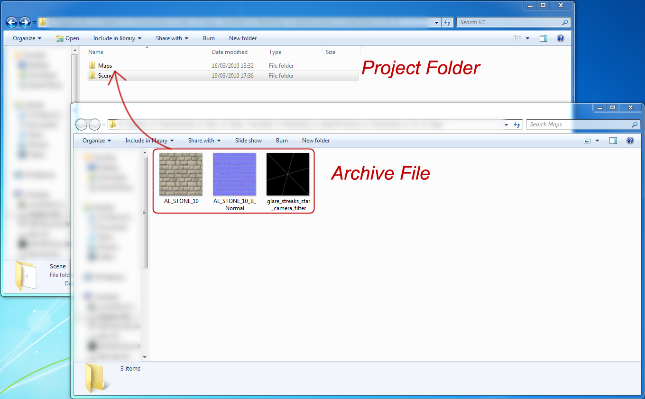Click Forward button in Maps window
Viewport: 645px width, 399px height.
click(x=95, y=124)
